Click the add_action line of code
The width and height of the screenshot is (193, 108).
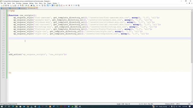37,54
